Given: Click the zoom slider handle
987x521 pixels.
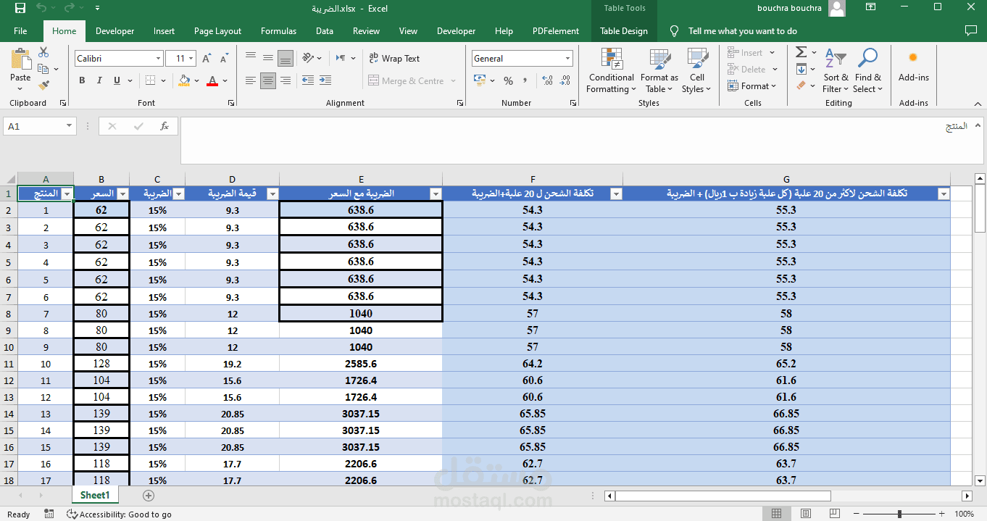Looking at the screenshot, I should click(x=899, y=514).
